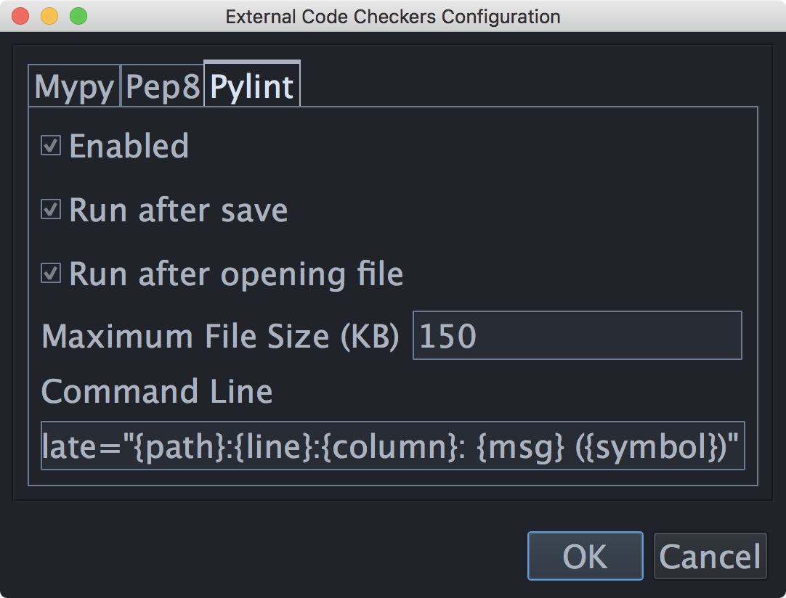Close the window with the red button
Screen dimensions: 786x598
(20, 16)
